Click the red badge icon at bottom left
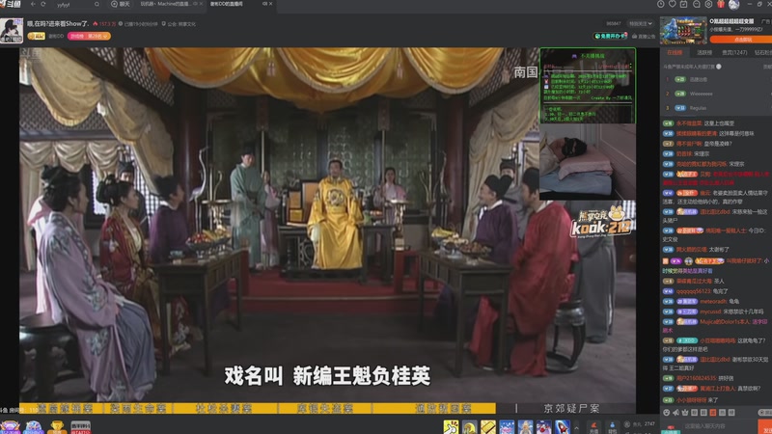The width and height of the screenshot is (772, 434). (81, 426)
